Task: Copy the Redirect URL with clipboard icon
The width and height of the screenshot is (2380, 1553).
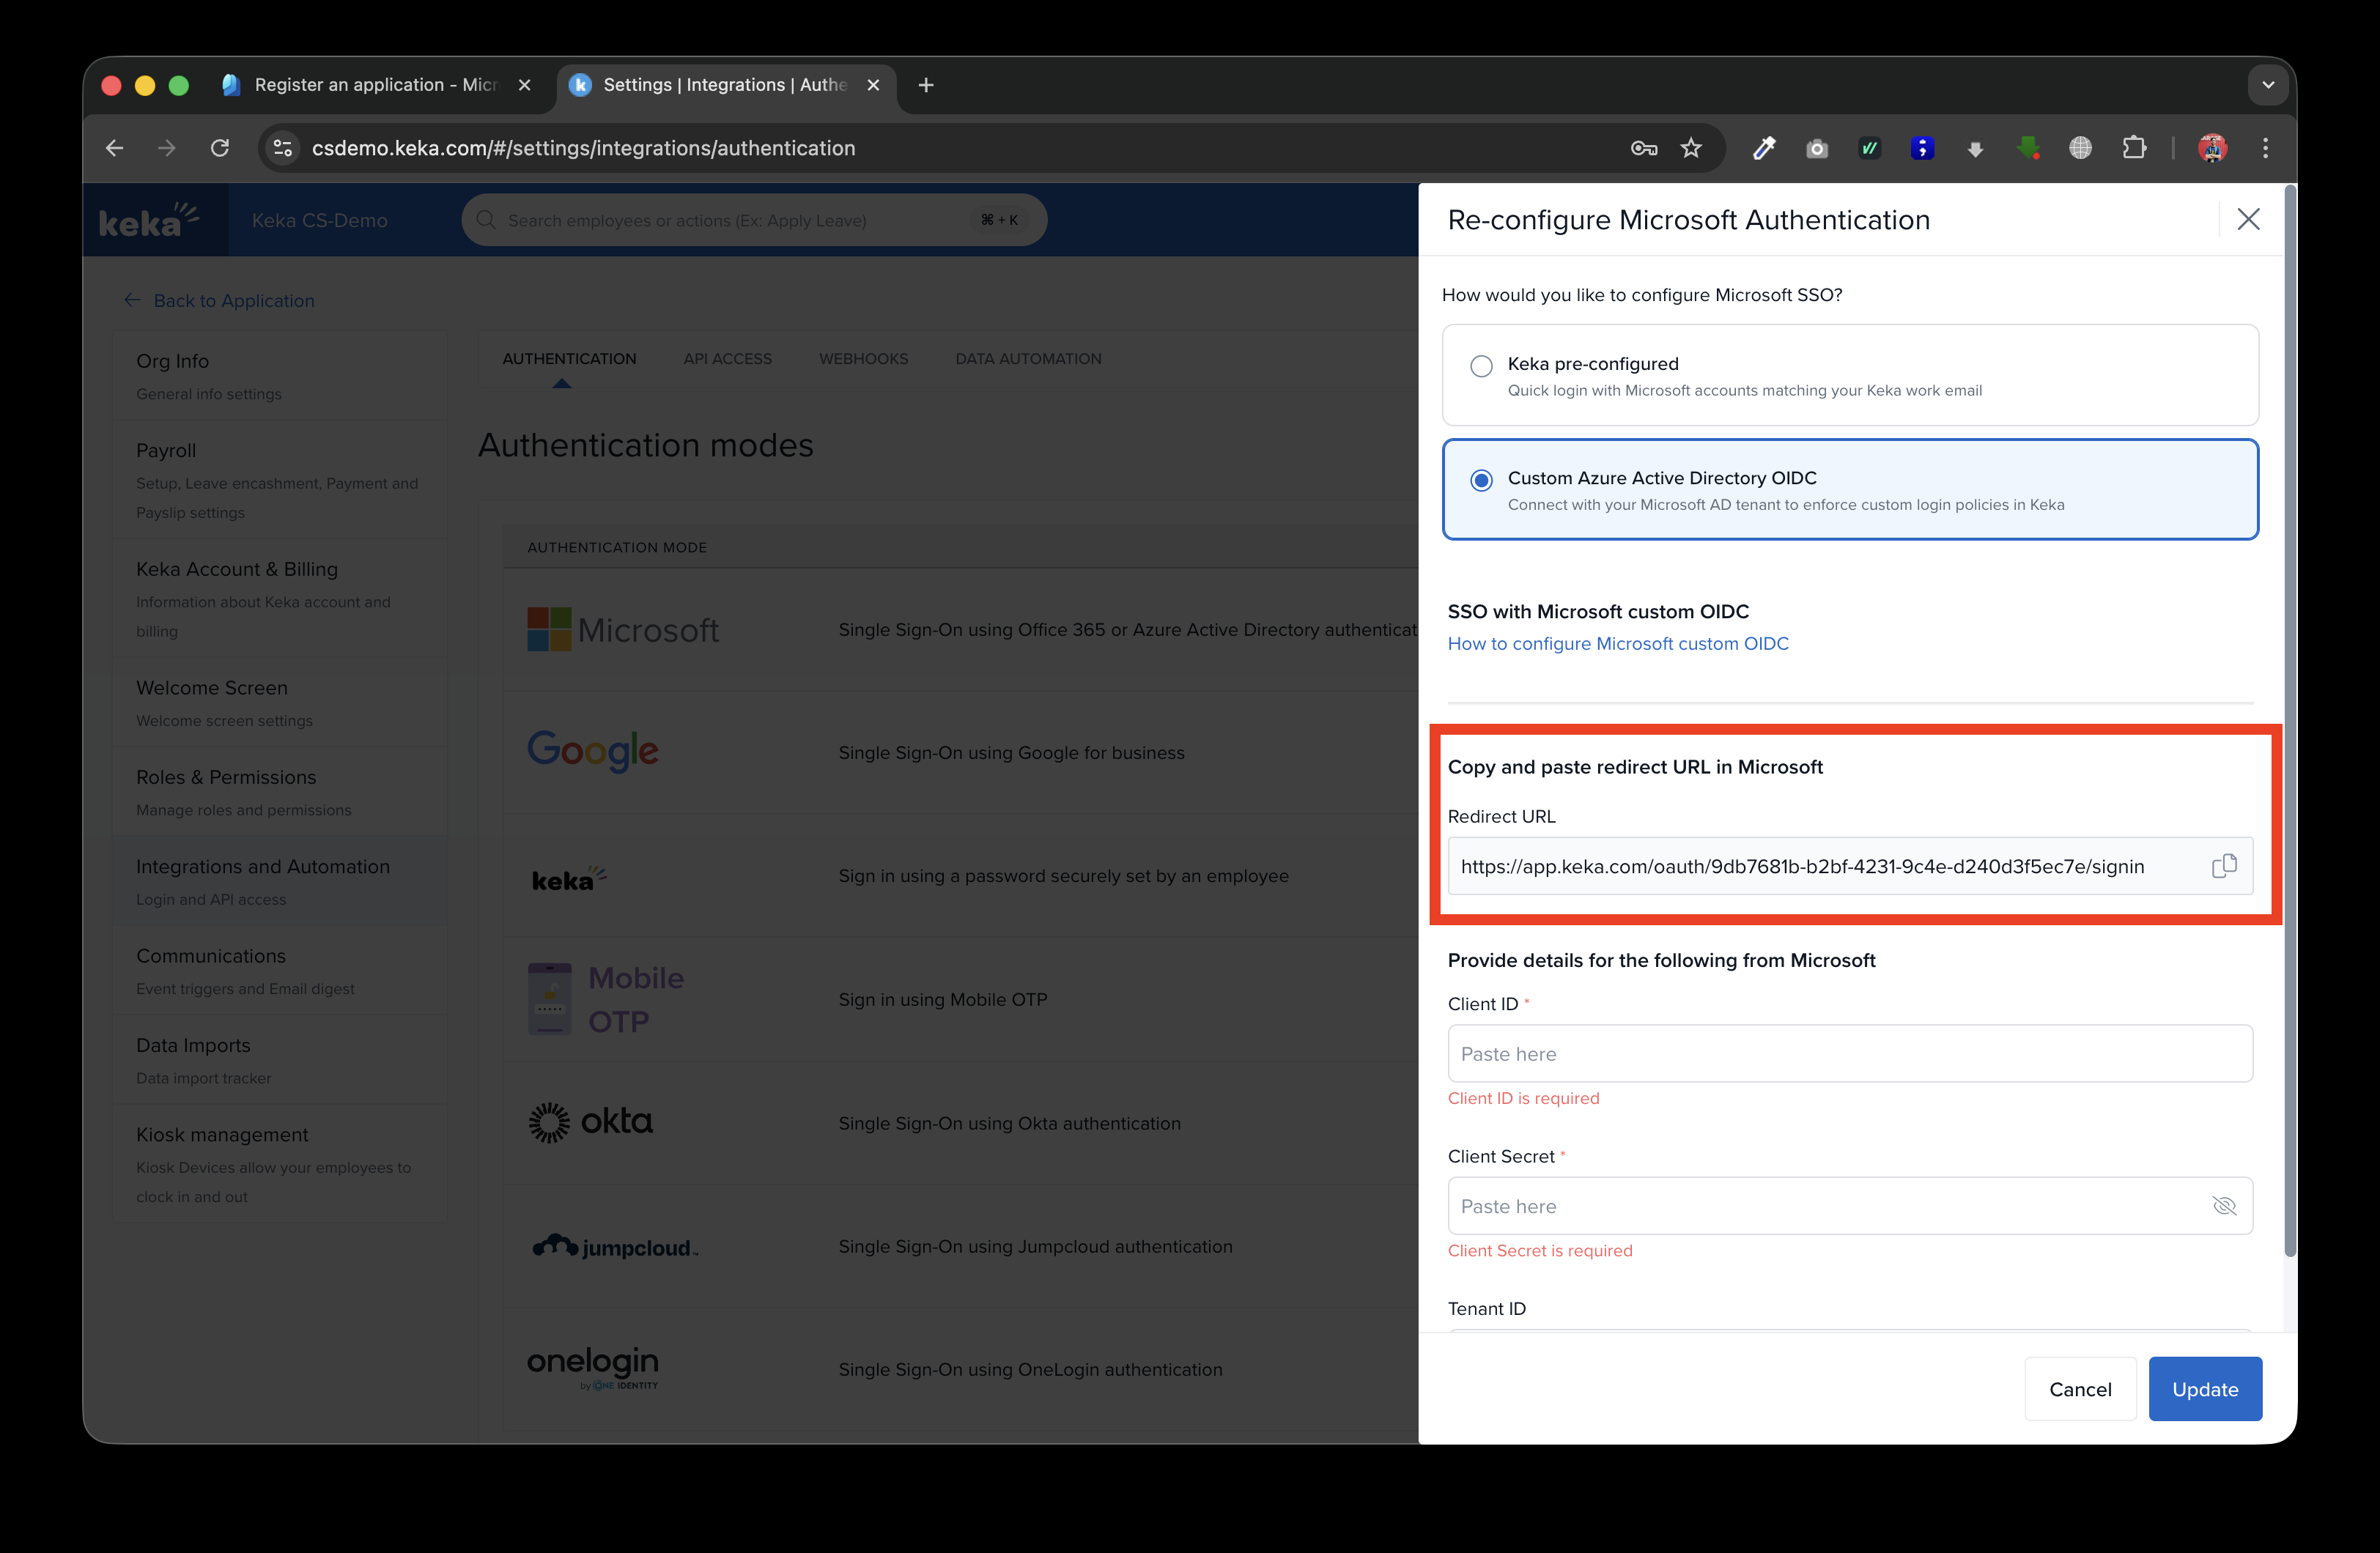Action: (x=2223, y=866)
